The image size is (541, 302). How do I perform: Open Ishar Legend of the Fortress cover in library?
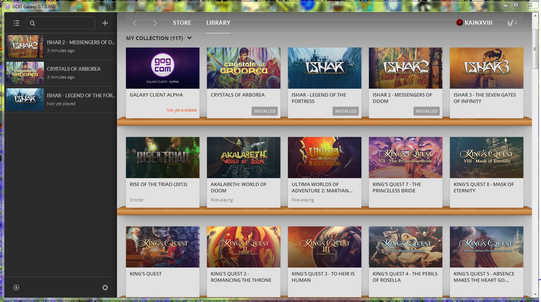pos(325,68)
